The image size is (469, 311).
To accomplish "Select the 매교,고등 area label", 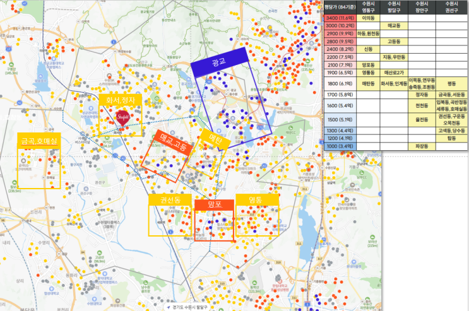I will [x=174, y=142].
